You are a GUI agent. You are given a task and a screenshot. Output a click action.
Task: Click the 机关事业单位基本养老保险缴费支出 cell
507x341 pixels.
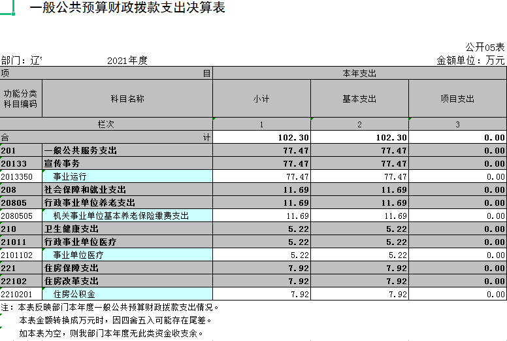click(127, 216)
